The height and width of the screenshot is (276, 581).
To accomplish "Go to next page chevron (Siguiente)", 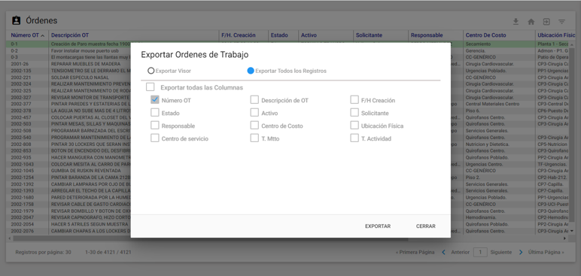I will point(521,252).
